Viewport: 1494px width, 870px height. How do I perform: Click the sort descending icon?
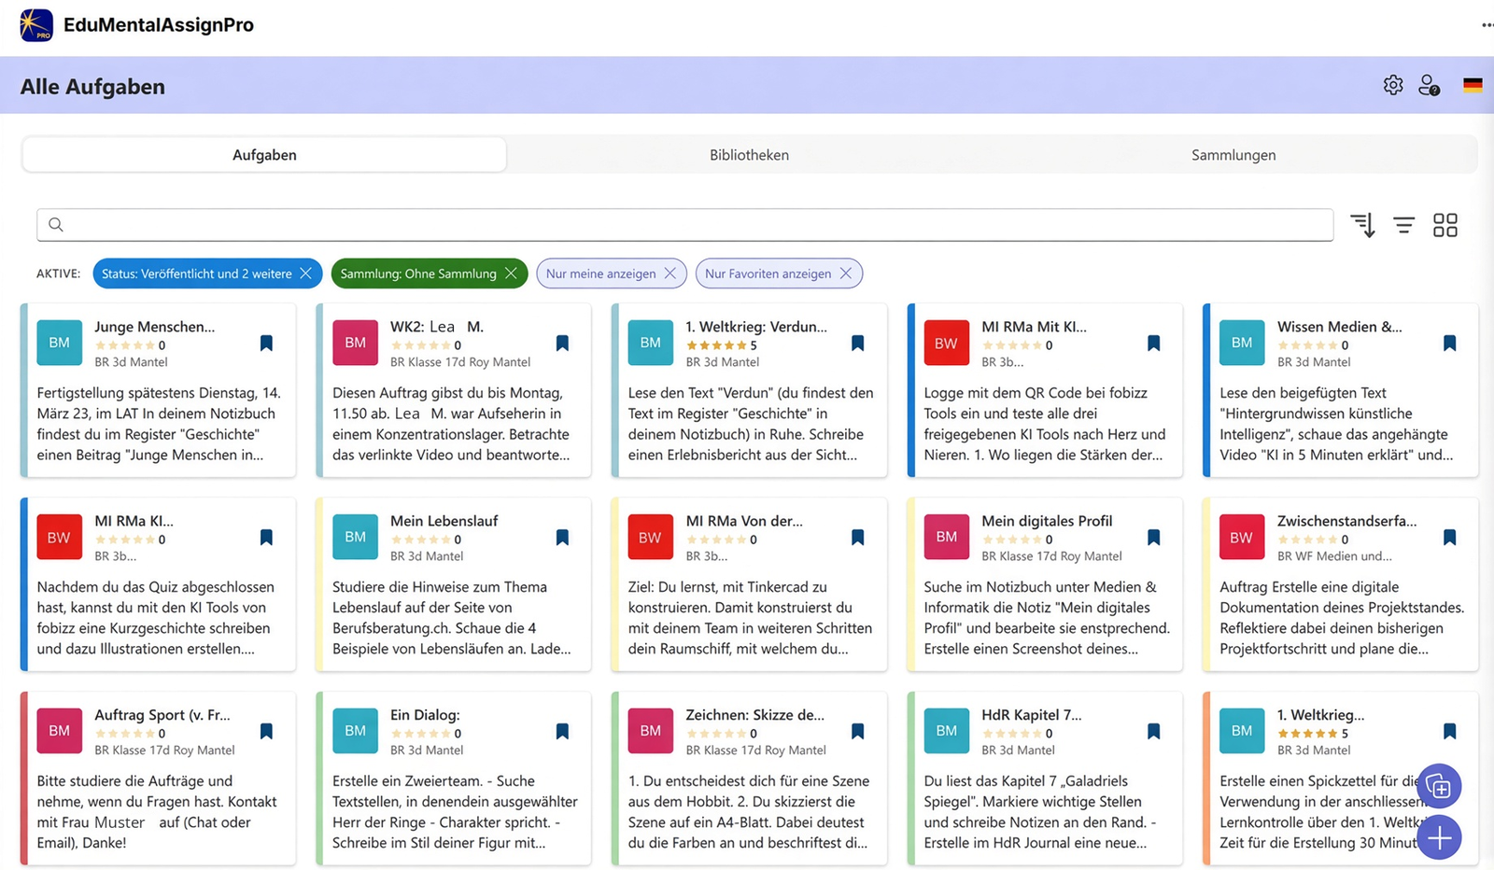pyautogui.click(x=1362, y=225)
